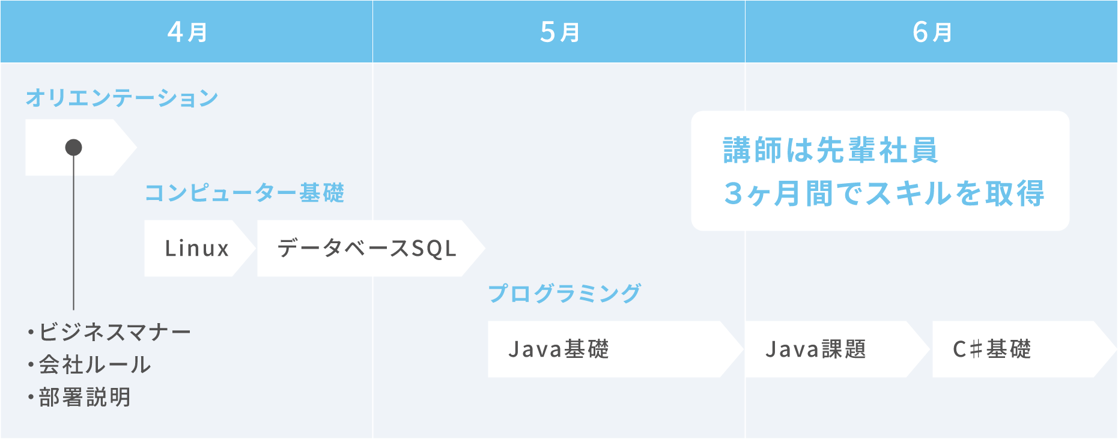Click the 会社ルール bullet item
The width and height of the screenshot is (1118, 439).
[x=89, y=365]
